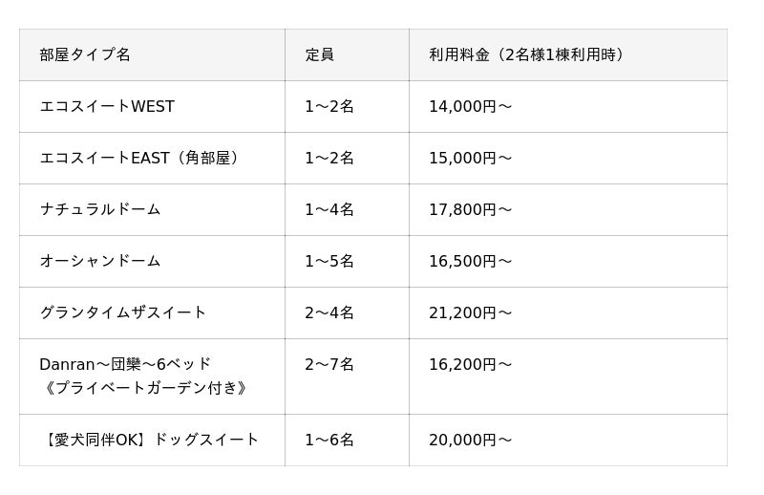764x495 pixels.
Task: Click the オーシャンドーム room name
Action: (x=100, y=262)
